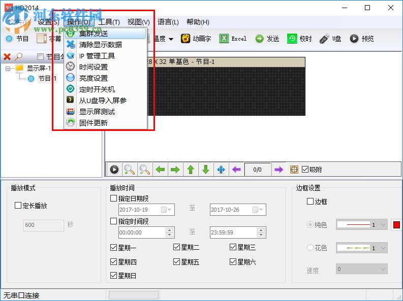Viewport: 403px width, 301px height.
Task: Click the green 发送 icon
Action: pos(259,39)
